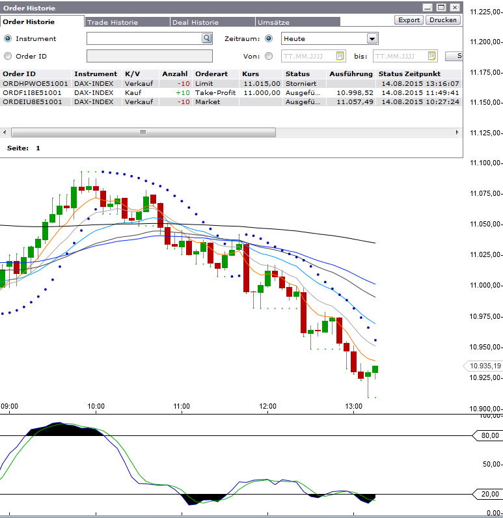Select the Instrument radio button
Viewport: 503px width, 518px height.
(8, 39)
